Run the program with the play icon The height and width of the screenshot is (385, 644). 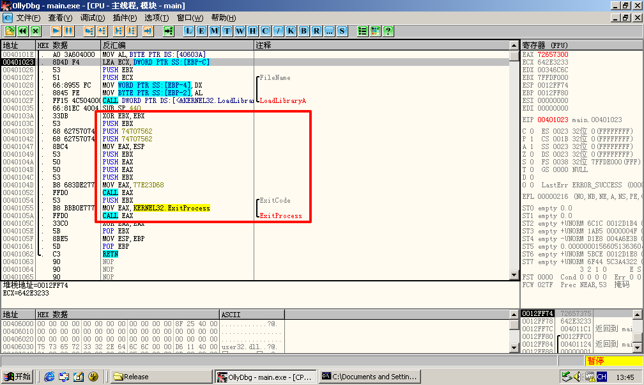coord(56,31)
